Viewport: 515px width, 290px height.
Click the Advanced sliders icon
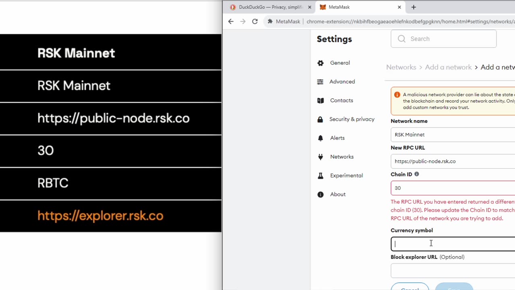(x=320, y=82)
